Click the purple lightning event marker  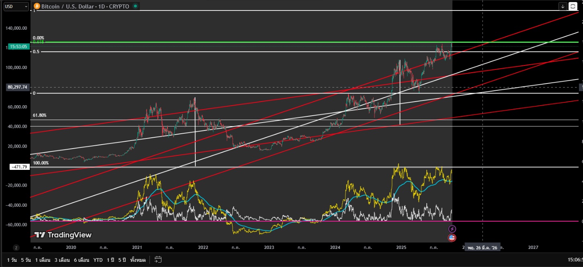pos(452,229)
